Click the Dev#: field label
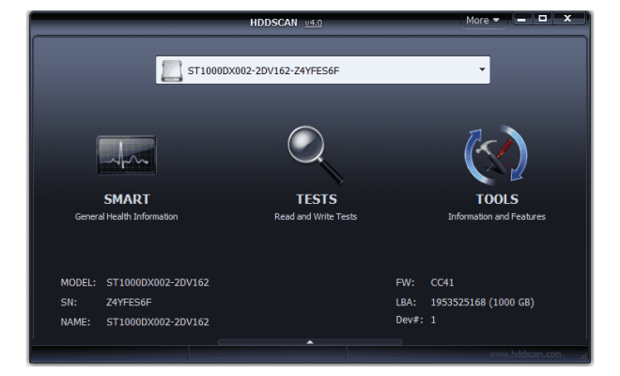This screenshot has width=620, height=376. [x=410, y=320]
